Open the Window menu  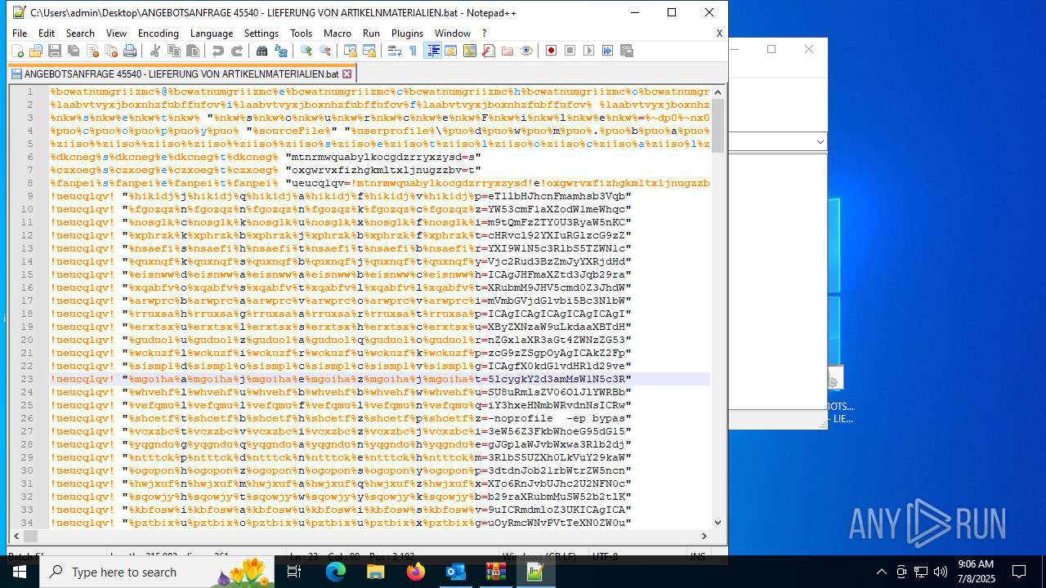[x=453, y=33]
